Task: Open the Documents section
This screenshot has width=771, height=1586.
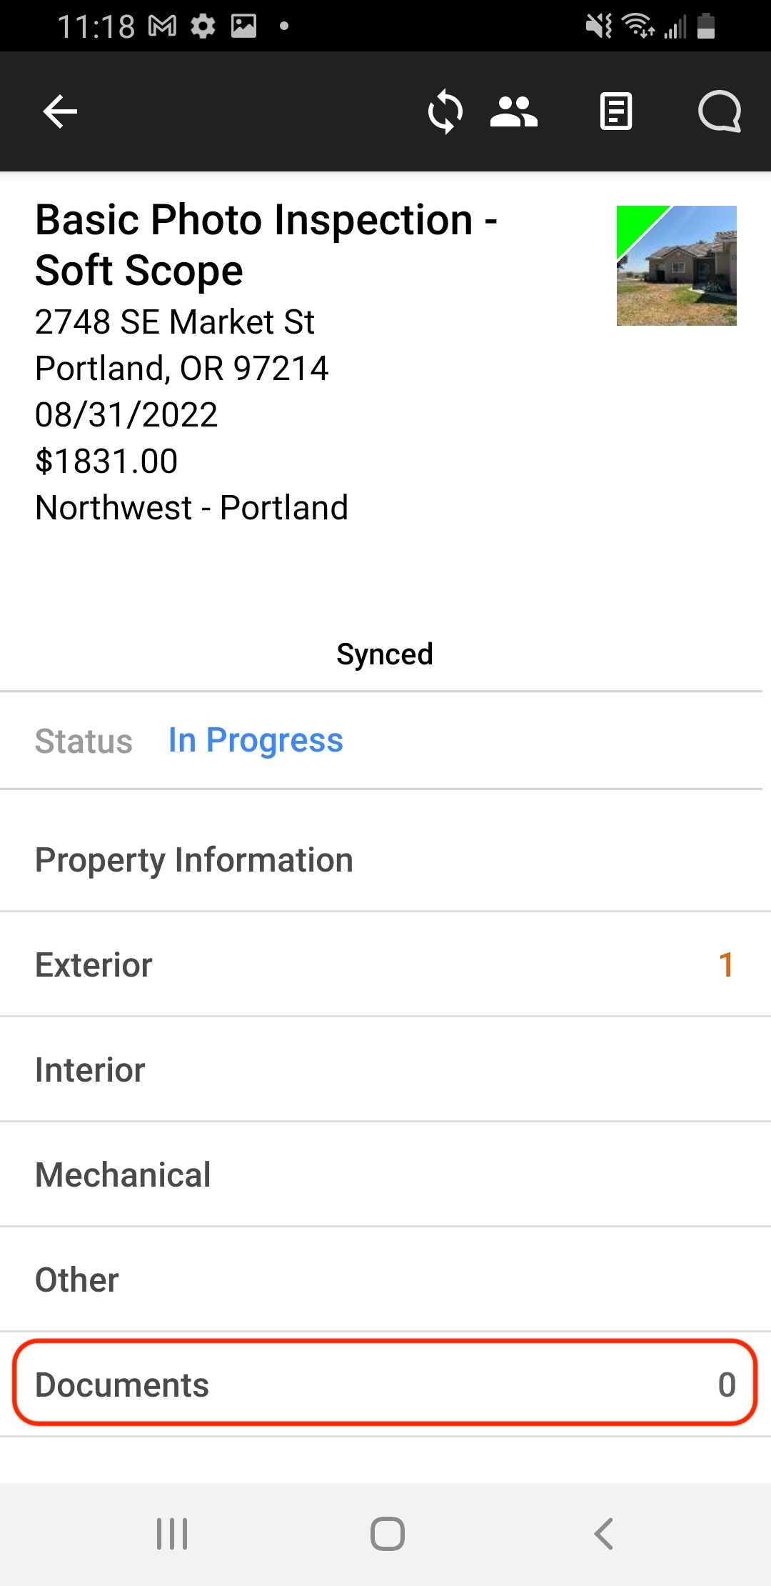Action: point(385,1384)
